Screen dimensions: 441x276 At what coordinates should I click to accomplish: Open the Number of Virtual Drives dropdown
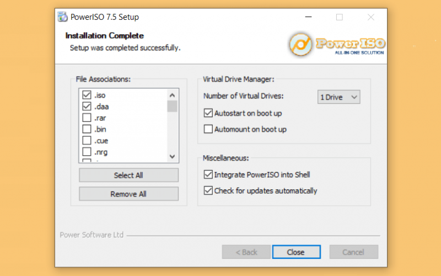(338, 97)
